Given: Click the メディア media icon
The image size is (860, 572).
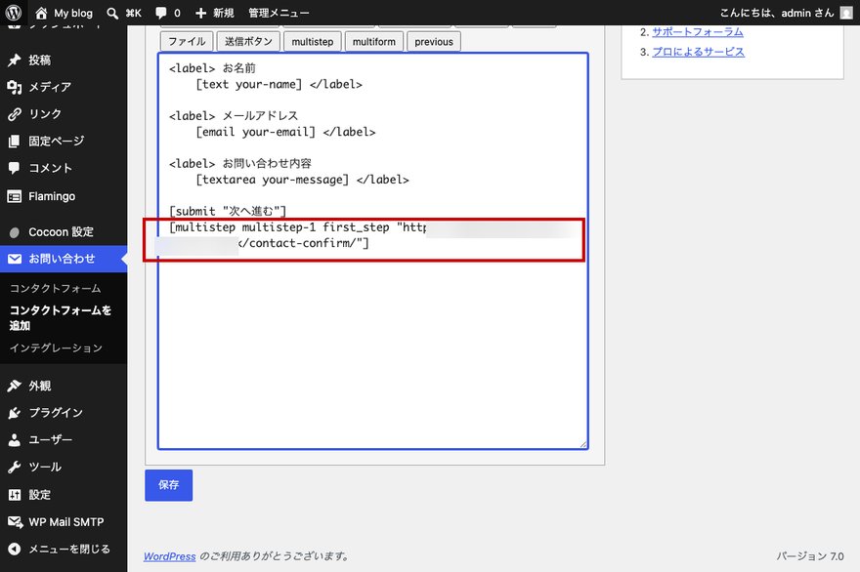Looking at the screenshot, I should (15, 87).
